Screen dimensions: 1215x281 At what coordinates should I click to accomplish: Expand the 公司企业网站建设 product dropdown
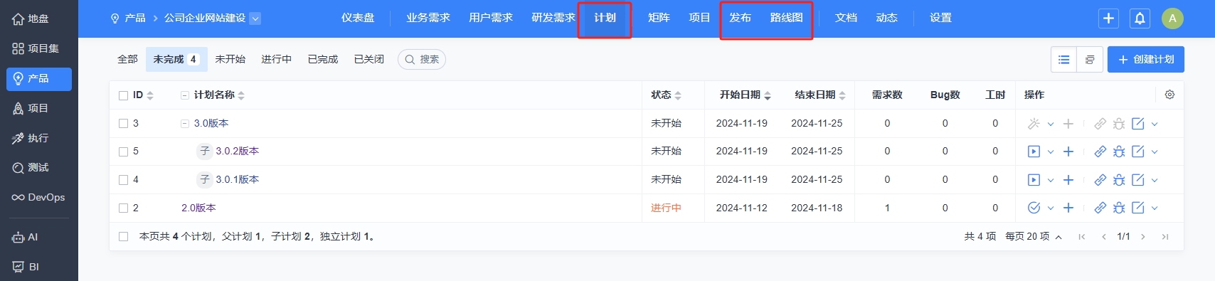click(x=255, y=18)
